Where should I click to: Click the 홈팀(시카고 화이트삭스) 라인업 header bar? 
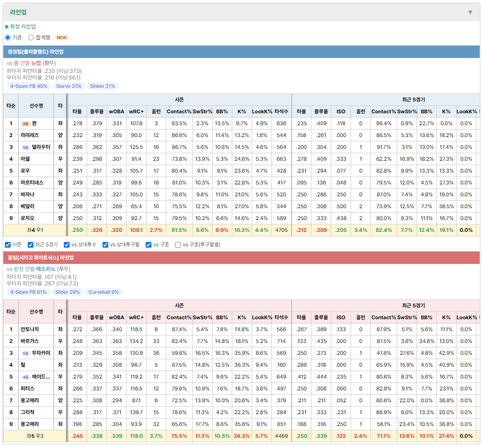pyautogui.click(x=241, y=258)
